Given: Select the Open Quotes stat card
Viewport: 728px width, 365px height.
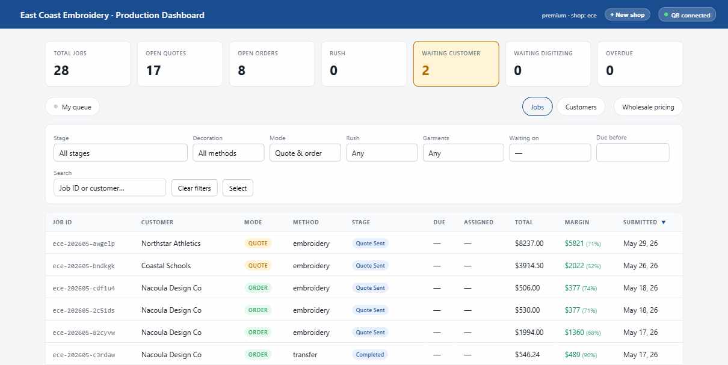Looking at the screenshot, I should point(180,64).
